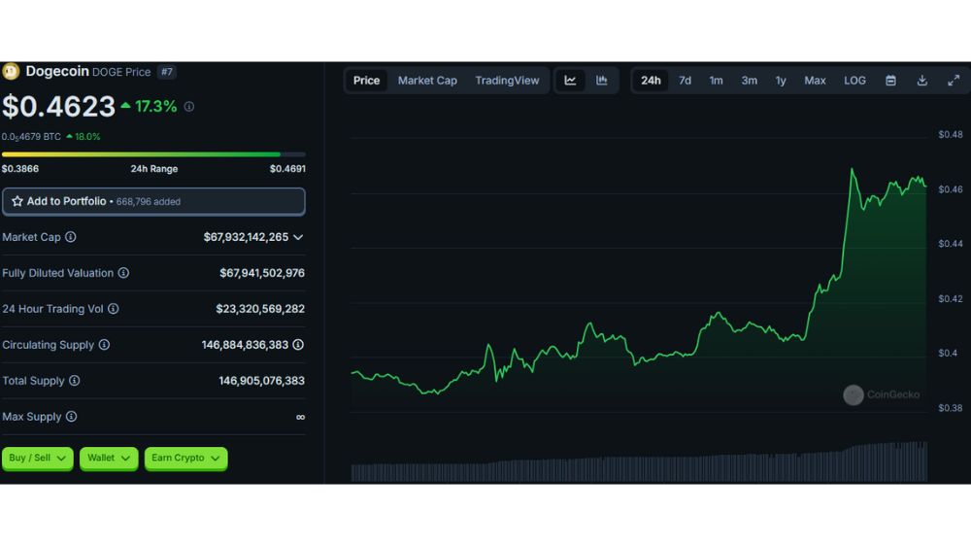
Task: Toggle LOG scale on chart
Action: [854, 81]
